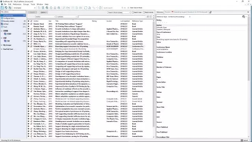Viewport: 252px width, 142px height.
Task: Toggle read status dot of first reference
Action: pos(28,24)
